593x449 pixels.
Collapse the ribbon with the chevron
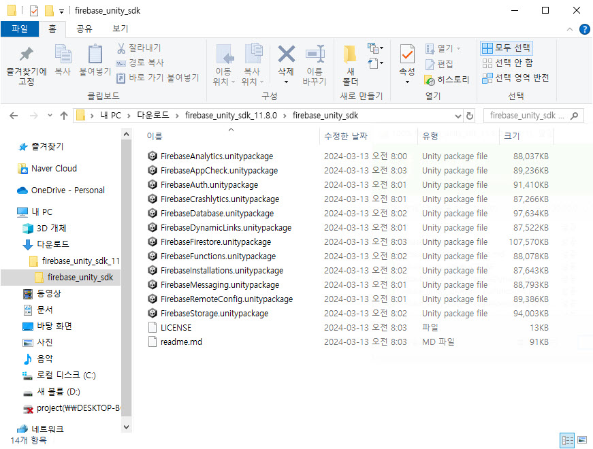pyautogui.click(x=570, y=29)
